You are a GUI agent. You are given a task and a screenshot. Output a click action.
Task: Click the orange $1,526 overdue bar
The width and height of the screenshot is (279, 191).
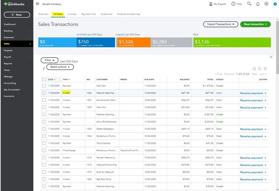click(133, 42)
